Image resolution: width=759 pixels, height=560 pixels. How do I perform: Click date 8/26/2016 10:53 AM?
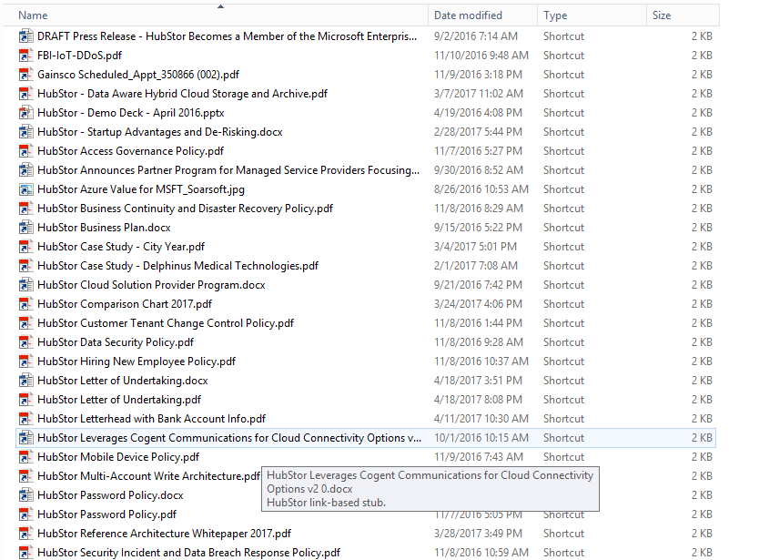[x=481, y=189]
